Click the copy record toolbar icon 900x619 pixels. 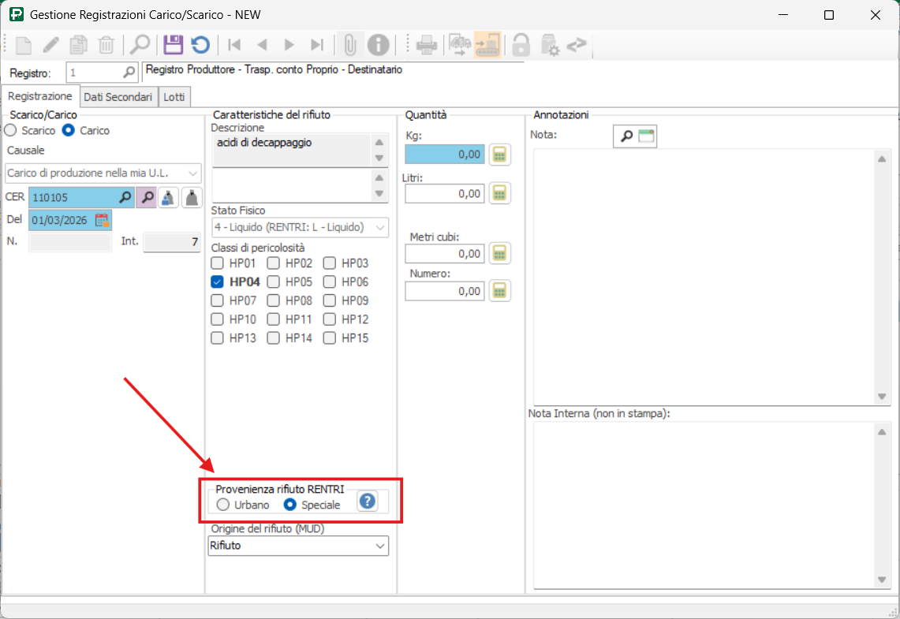click(79, 45)
